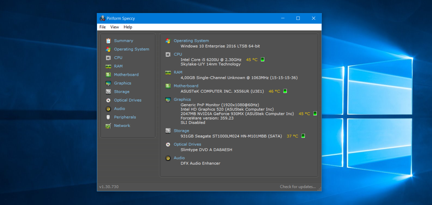Screen dimensions: 432x205
Task: Select Optical Drives in the sidebar
Action: pyautogui.click(x=128, y=100)
